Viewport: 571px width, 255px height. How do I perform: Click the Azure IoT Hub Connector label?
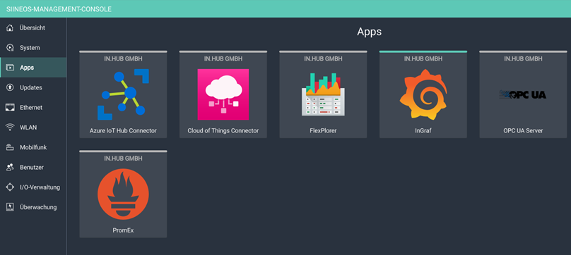[x=123, y=130]
